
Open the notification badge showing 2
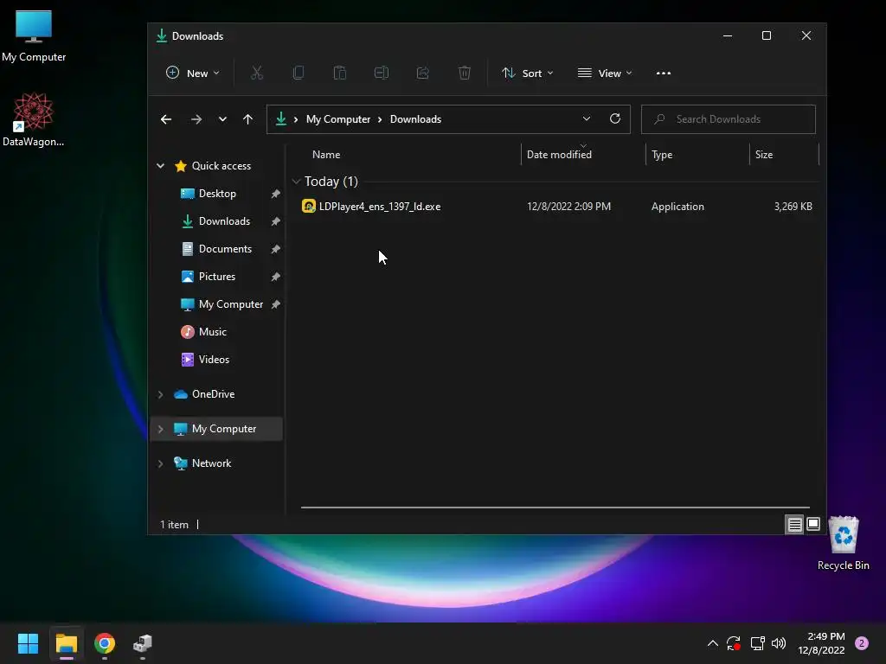(862, 643)
